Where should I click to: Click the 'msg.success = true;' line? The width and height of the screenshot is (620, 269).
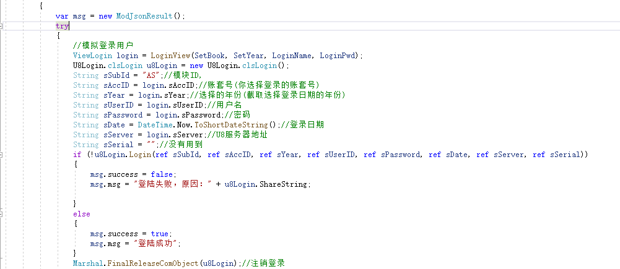(131, 234)
